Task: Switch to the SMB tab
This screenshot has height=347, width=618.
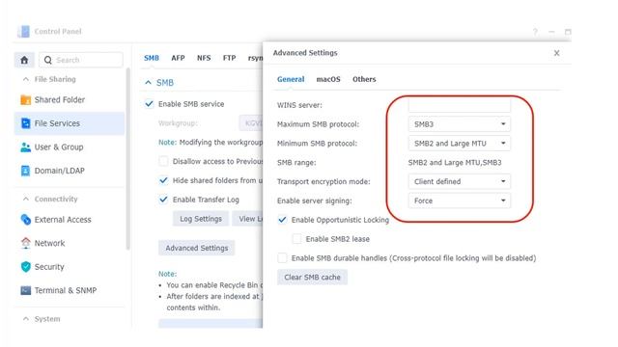Action: 152,58
